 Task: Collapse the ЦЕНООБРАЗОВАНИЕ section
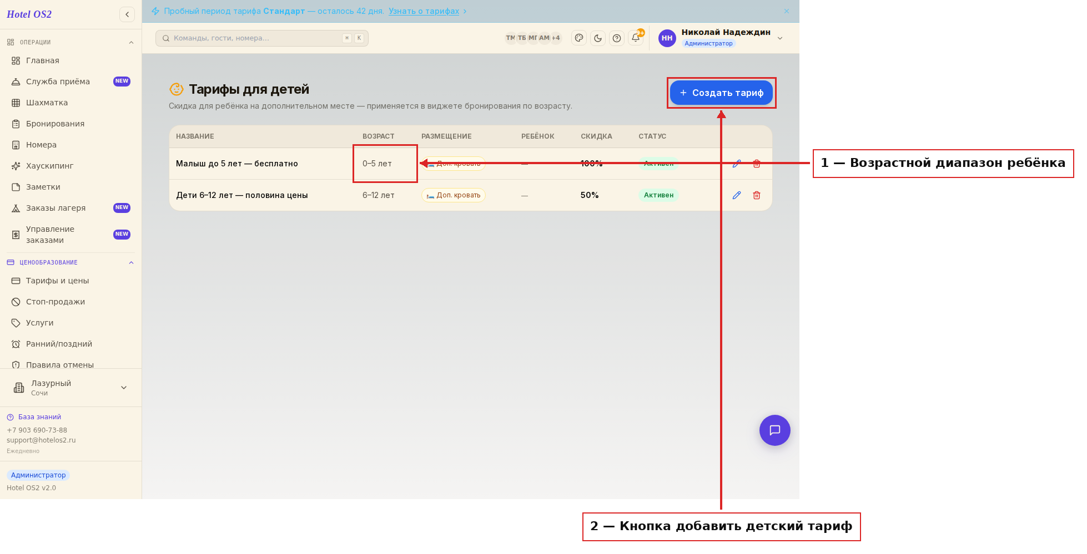(x=131, y=263)
